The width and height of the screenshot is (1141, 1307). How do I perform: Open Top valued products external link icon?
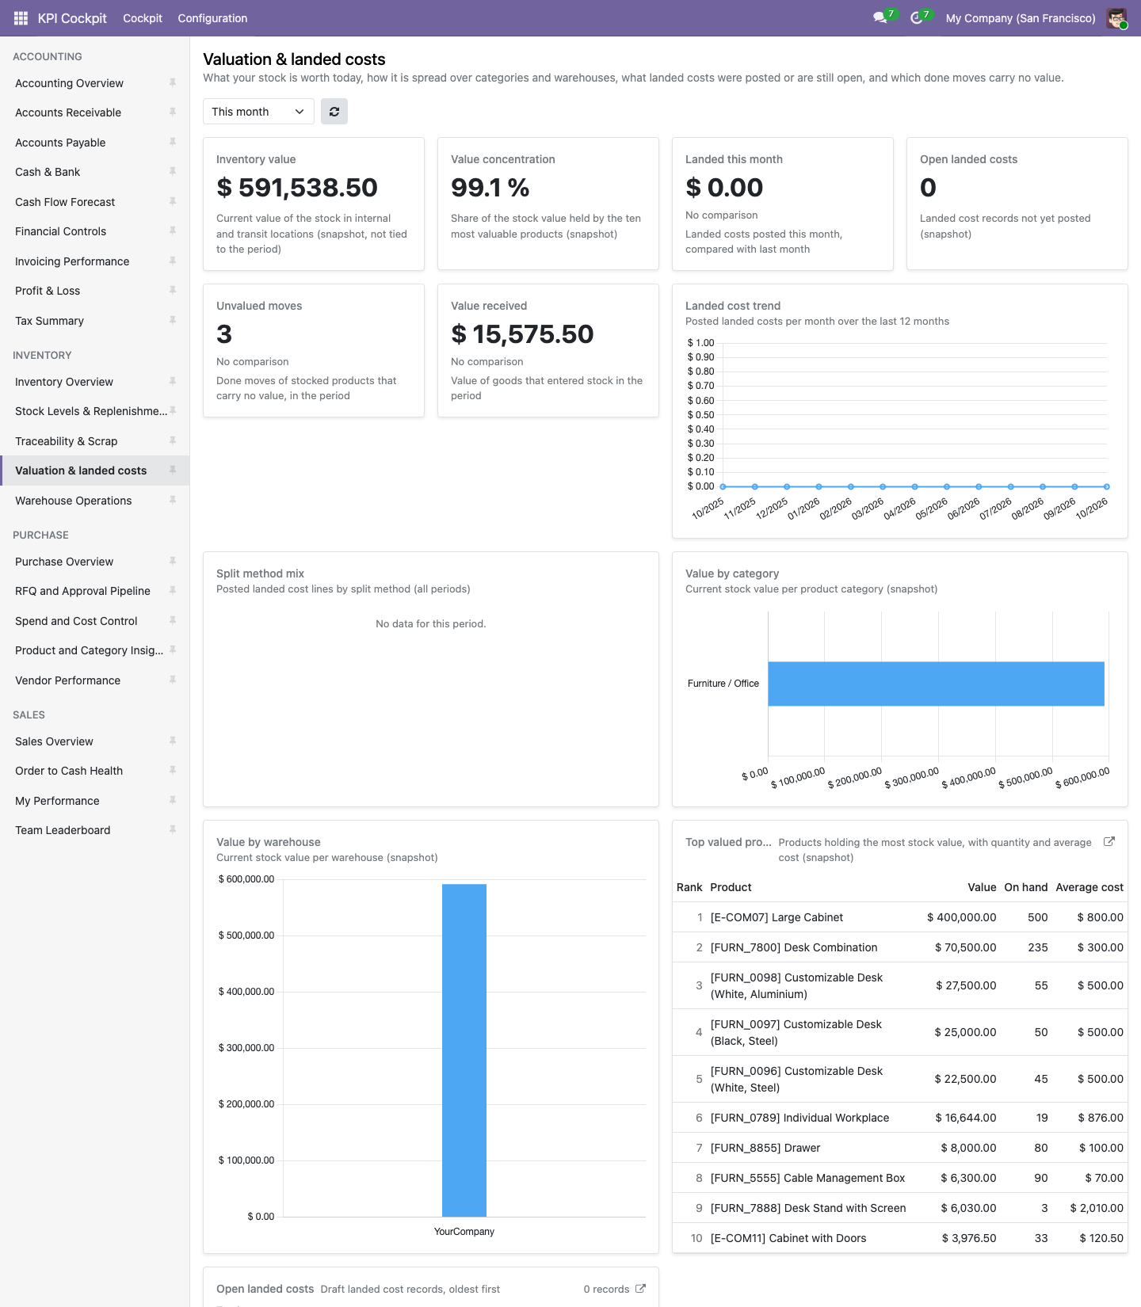(1109, 842)
